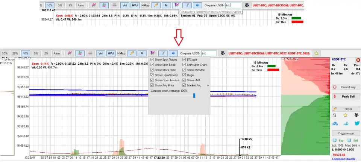Disable the Show EMA checkbox
The height and width of the screenshot is (162, 361).
click(184, 80)
